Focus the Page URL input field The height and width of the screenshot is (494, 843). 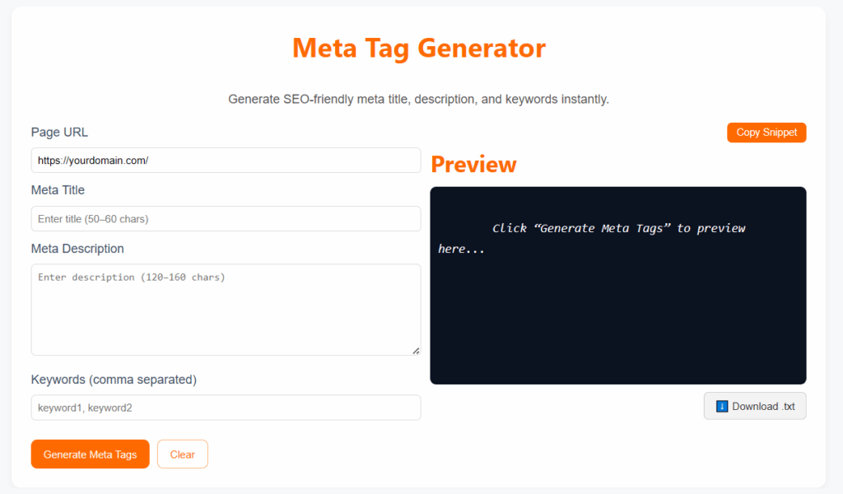tap(226, 160)
